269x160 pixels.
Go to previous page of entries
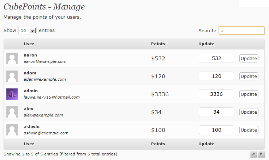tap(253, 154)
